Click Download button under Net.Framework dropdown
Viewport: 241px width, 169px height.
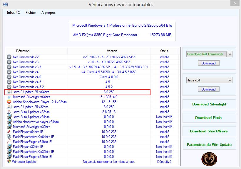tap(209, 63)
